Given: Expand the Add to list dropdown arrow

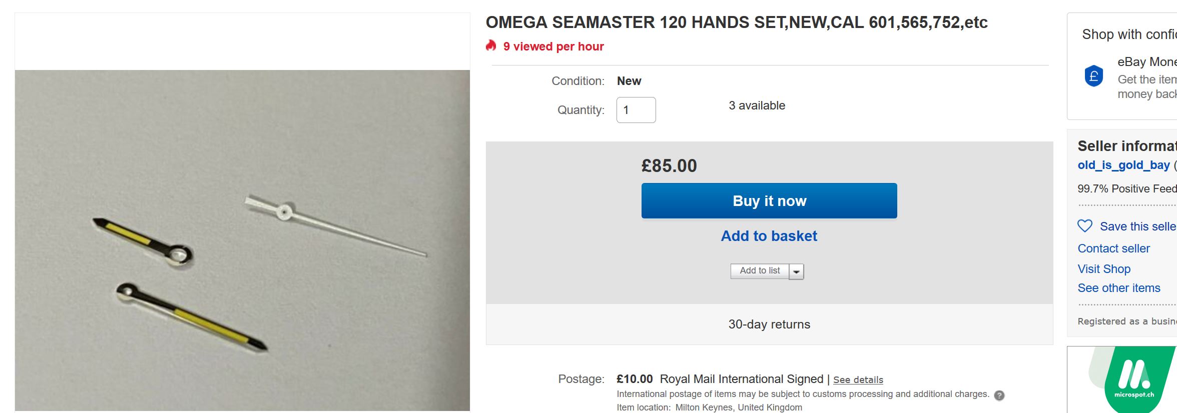Looking at the screenshot, I should point(796,271).
